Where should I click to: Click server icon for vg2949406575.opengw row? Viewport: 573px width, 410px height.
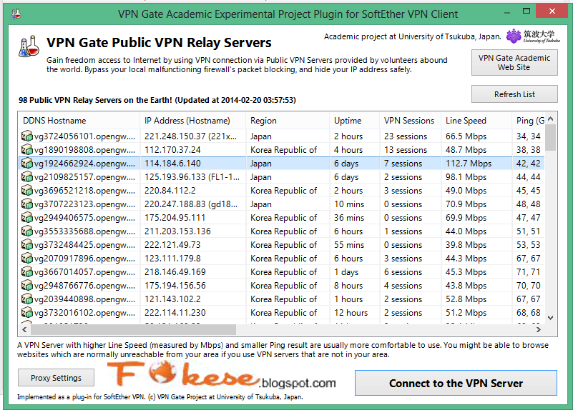tap(26, 218)
